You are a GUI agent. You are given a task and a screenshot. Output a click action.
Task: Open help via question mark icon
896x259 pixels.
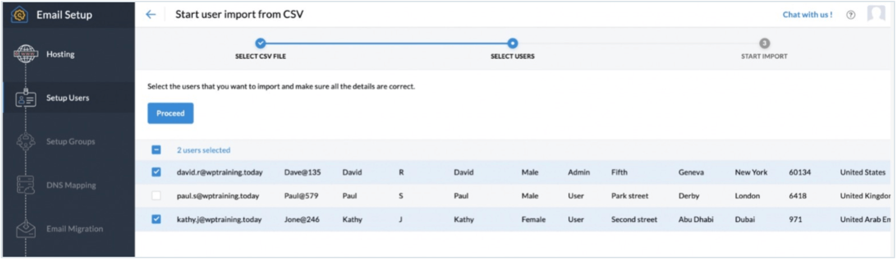pos(850,15)
